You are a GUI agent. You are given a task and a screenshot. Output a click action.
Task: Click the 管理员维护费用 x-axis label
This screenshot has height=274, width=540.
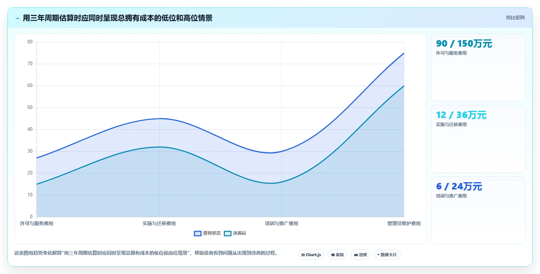pos(404,223)
